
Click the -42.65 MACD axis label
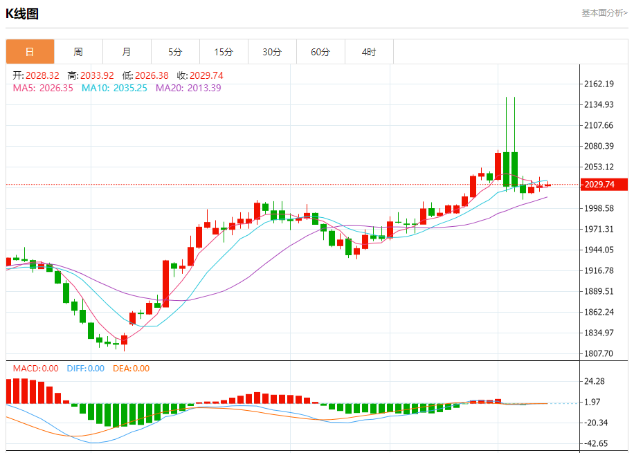(596, 443)
